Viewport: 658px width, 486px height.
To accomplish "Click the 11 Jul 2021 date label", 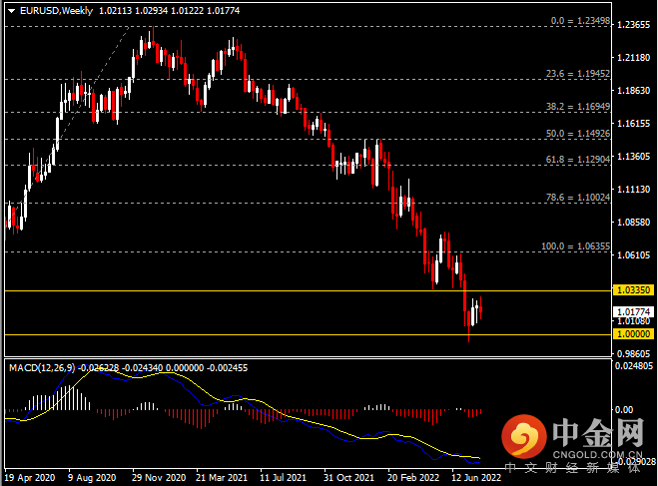I will point(283,478).
